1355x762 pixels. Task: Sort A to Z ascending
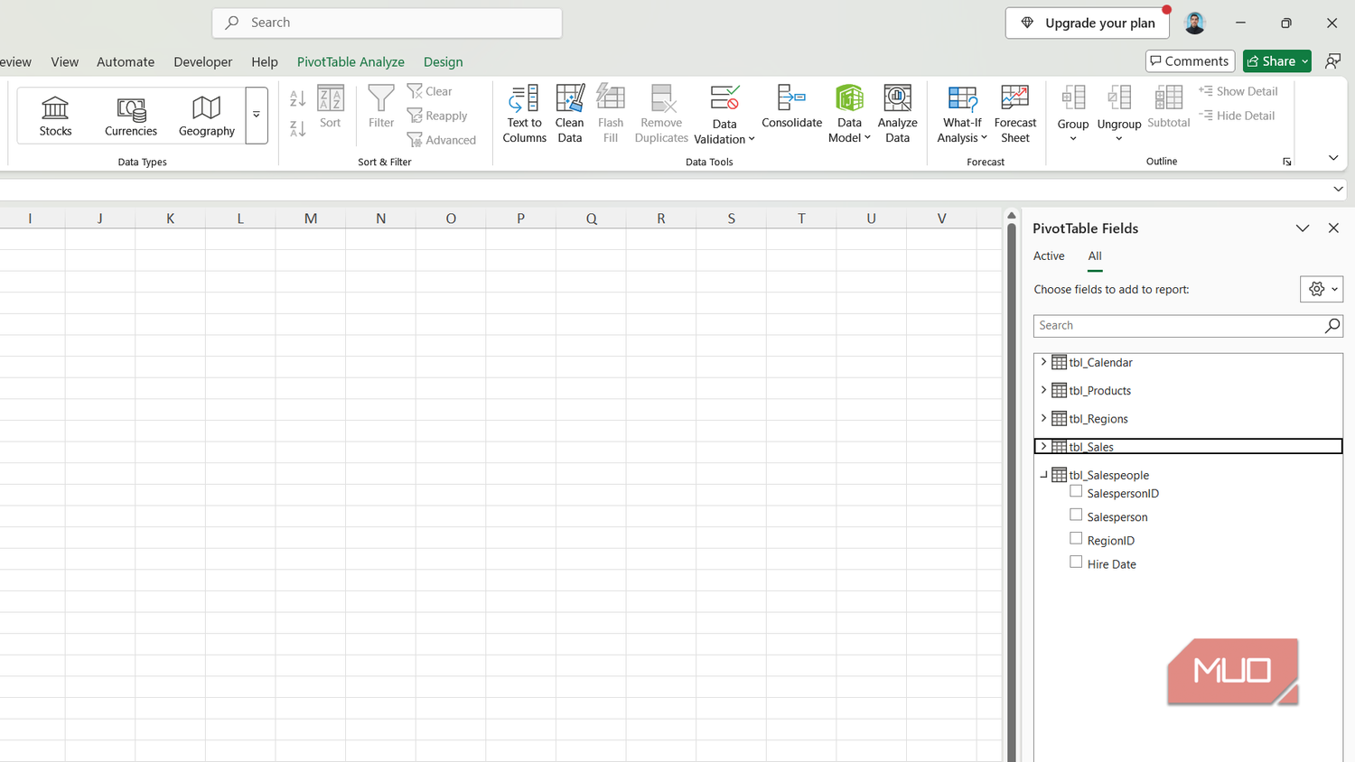click(x=298, y=98)
